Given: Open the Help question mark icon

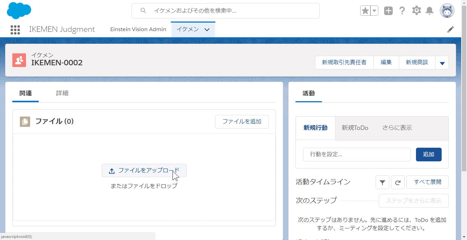Looking at the screenshot, I should click(402, 11).
